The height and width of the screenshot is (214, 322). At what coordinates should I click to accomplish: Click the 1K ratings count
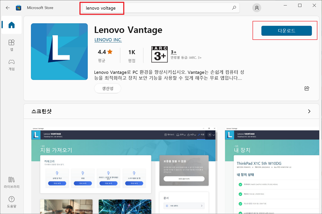click(132, 53)
